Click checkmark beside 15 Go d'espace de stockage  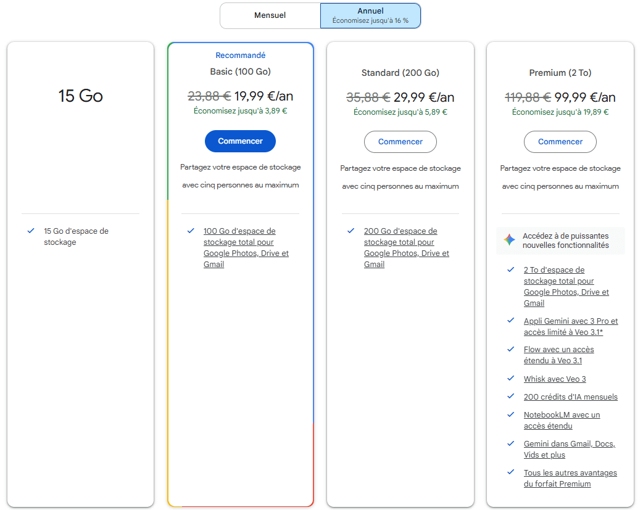31,231
